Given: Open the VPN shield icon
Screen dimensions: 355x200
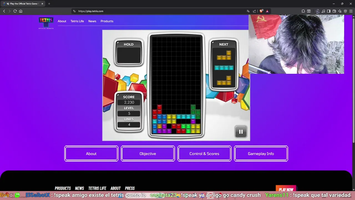Looking at the screenshot, I should (x=345, y=11).
